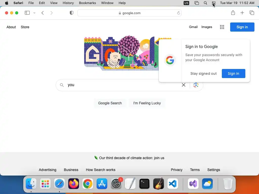Open the Google apps grid
Image resolution: width=259 pixels, height=194 pixels.
[x=222, y=27]
